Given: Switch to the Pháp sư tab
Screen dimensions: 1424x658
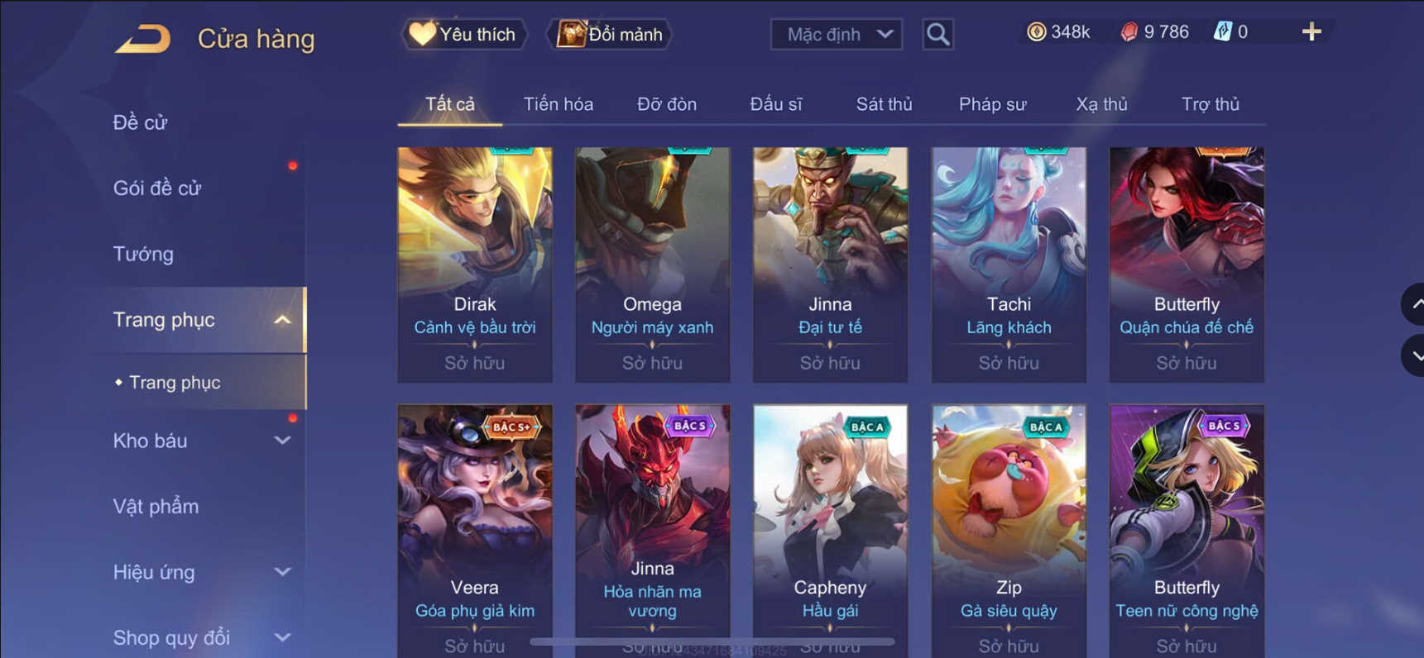Looking at the screenshot, I should [992, 104].
